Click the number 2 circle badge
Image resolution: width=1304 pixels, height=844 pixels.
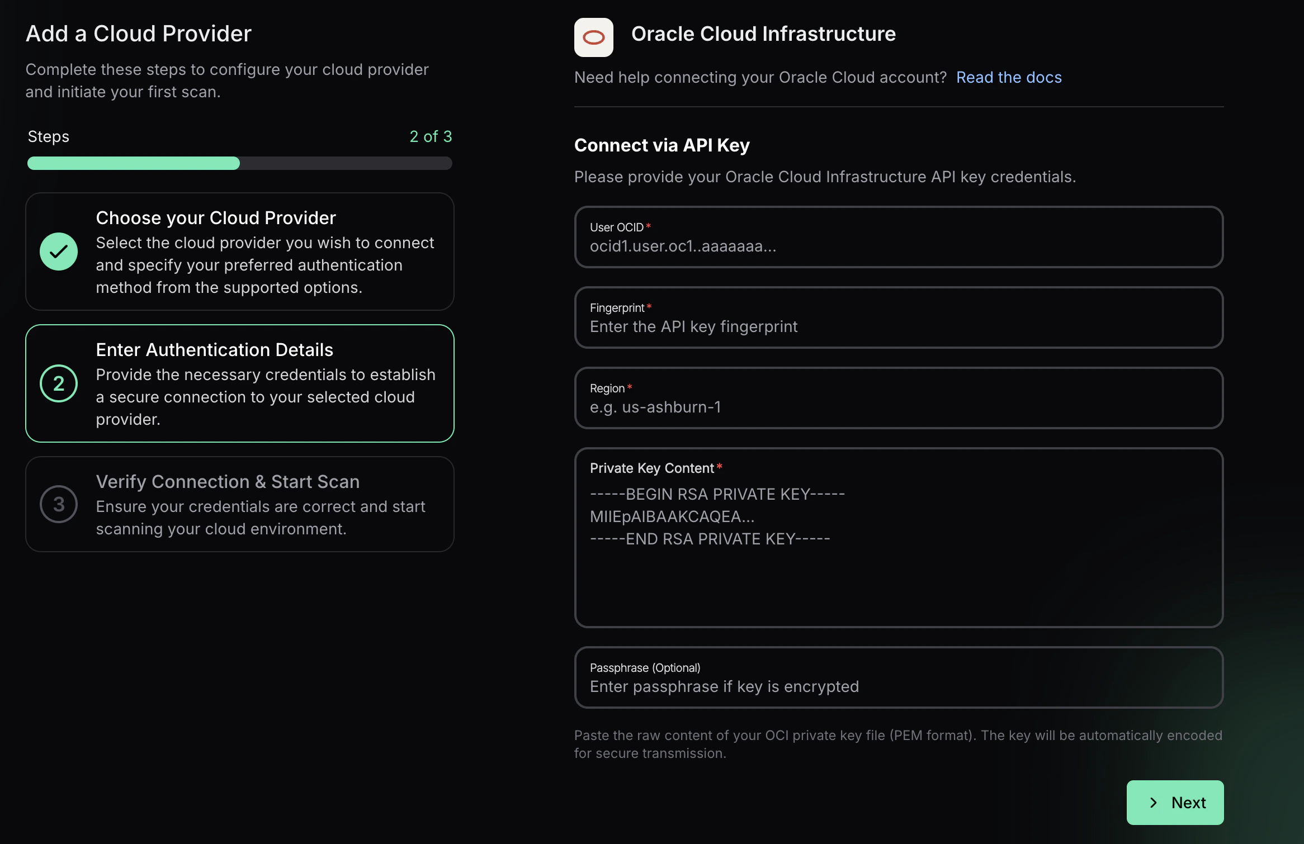pyautogui.click(x=59, y=383)
